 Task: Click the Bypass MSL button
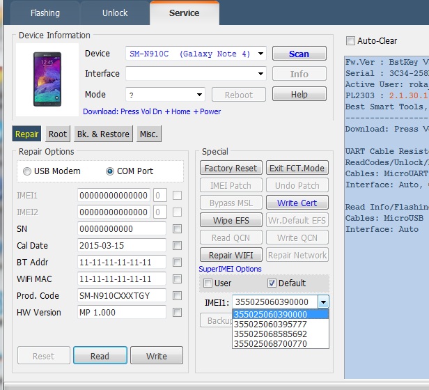point(231,203)
